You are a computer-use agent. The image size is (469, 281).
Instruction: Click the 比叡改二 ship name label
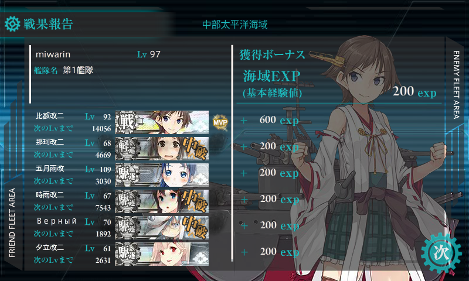50,116
